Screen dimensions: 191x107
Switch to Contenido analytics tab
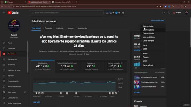click(x=48, y=28)
